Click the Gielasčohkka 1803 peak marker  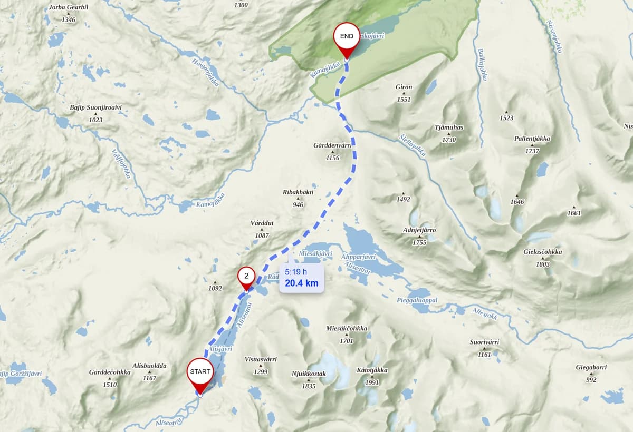(543, 258)
